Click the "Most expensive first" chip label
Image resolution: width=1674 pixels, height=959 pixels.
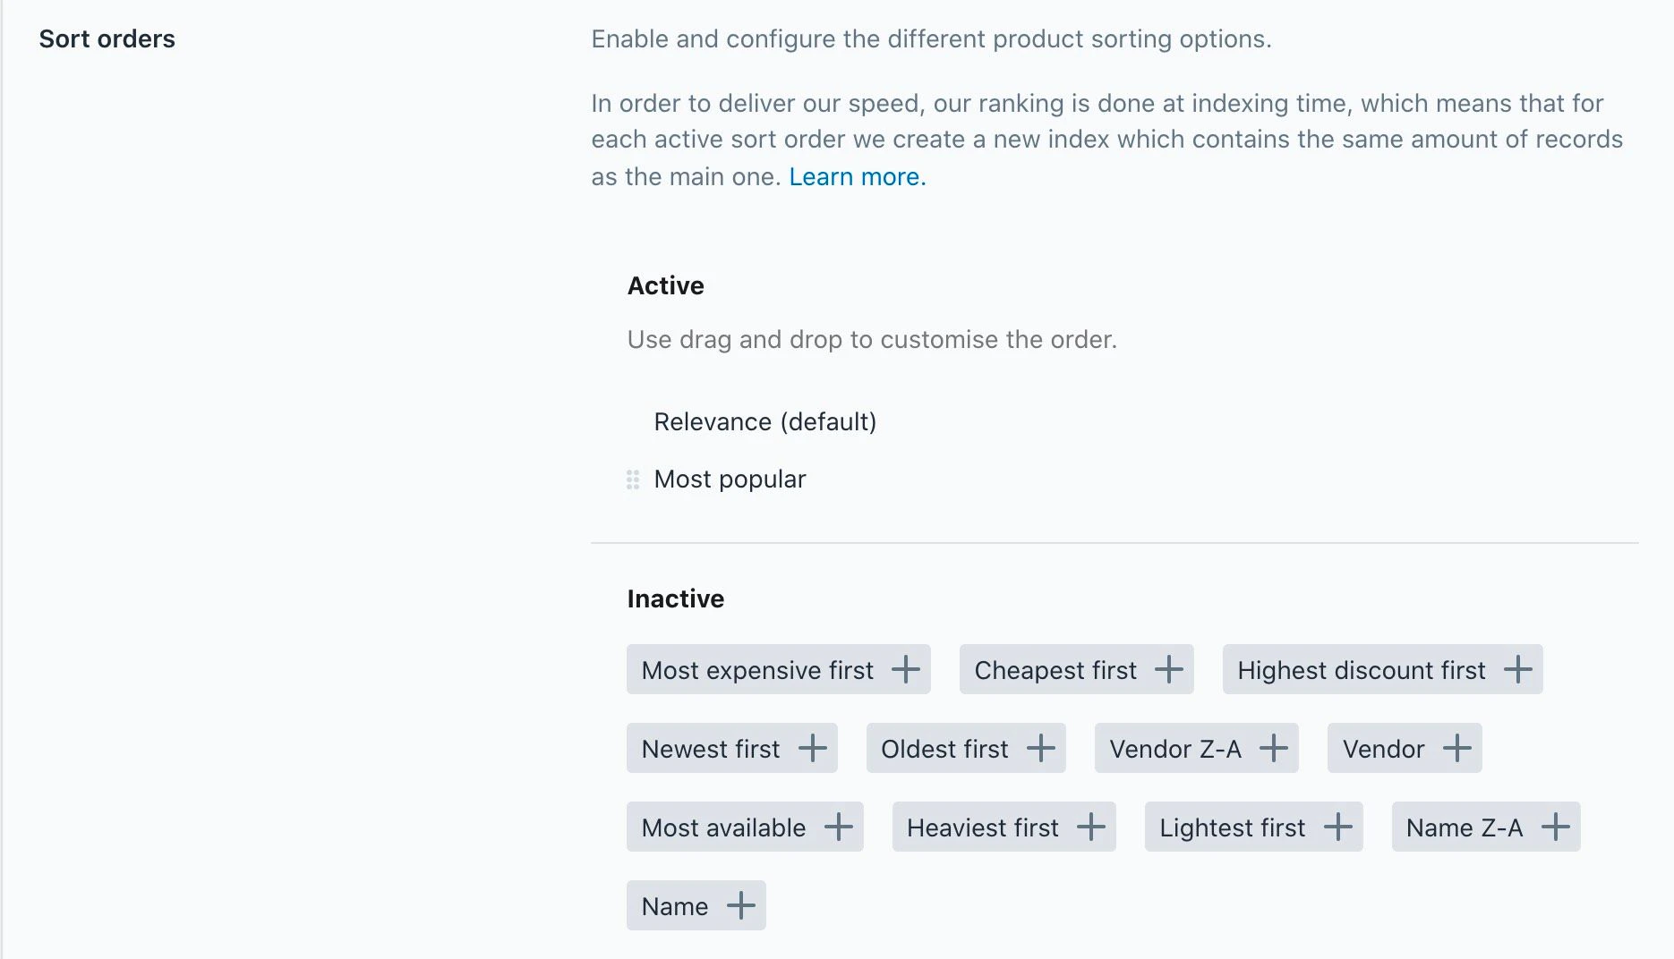[756, 670]
